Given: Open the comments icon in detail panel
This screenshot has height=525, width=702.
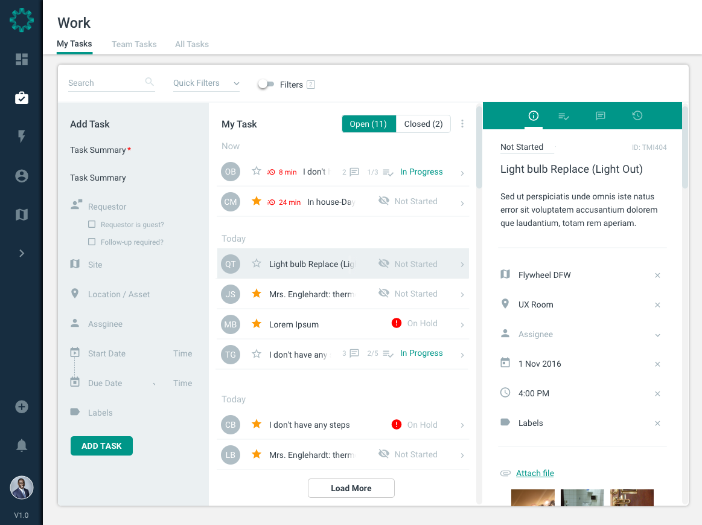Looking at the screenshot, I should point(600,115).
